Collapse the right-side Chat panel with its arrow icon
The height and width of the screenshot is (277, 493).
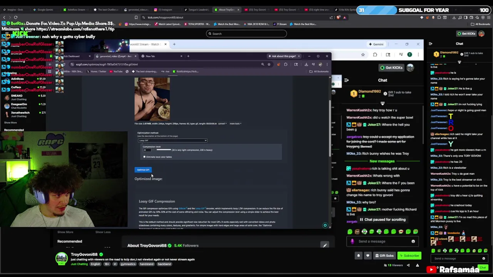(430, 44)
